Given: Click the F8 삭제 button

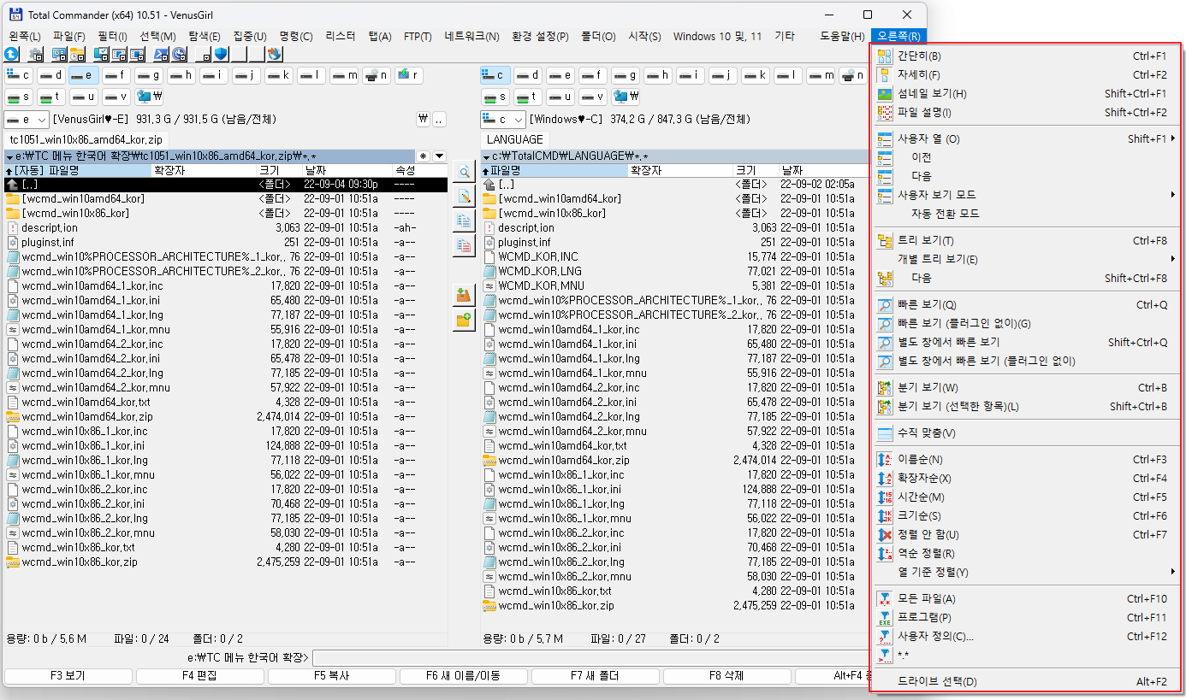Looking at the screenshot, I should pos(726,676).
